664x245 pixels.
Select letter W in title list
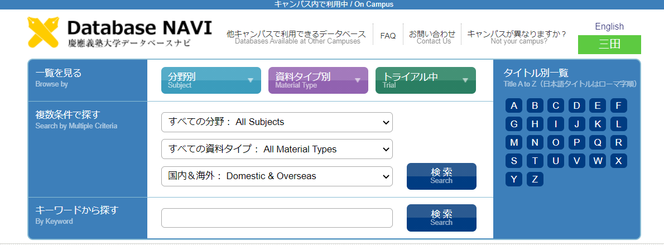[x=598, y=161]
